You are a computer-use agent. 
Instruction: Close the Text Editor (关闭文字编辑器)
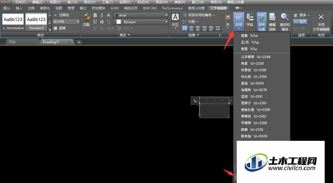tap(321, 22)
